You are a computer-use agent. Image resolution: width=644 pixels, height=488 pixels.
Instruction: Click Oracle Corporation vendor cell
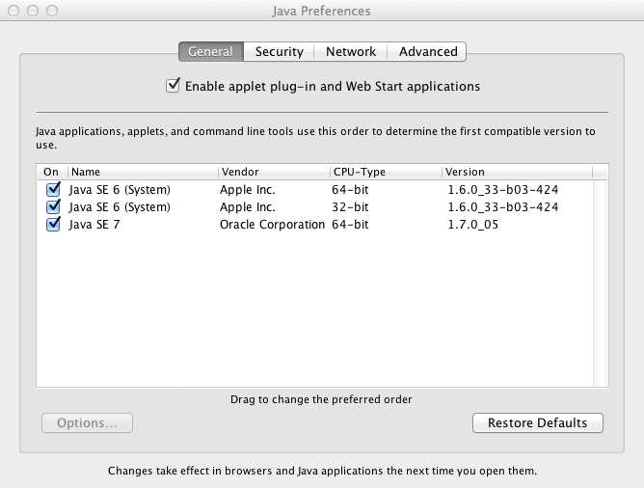272,225
